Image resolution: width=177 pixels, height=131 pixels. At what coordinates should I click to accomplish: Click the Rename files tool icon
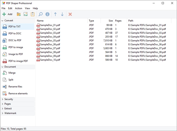click(x=5, y=87)
